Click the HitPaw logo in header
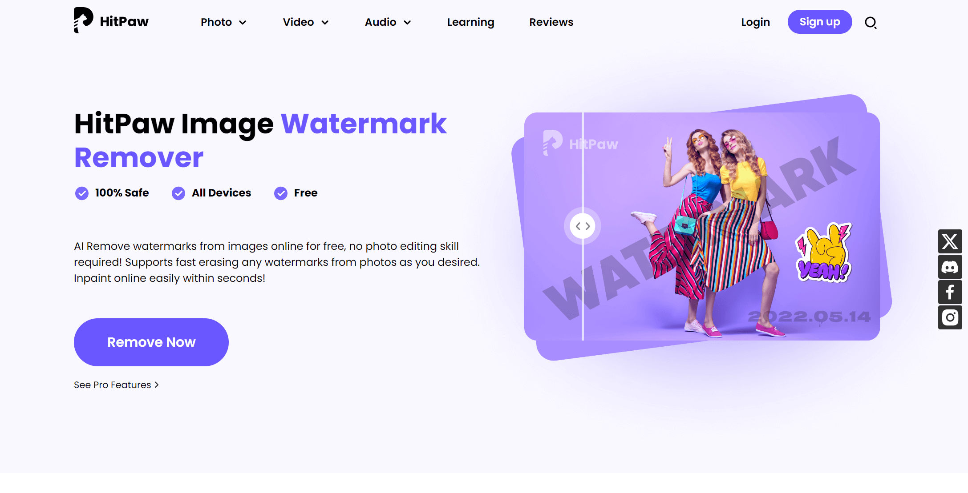The width and height of the screenshot is (968, 493). tap(111, 20)
